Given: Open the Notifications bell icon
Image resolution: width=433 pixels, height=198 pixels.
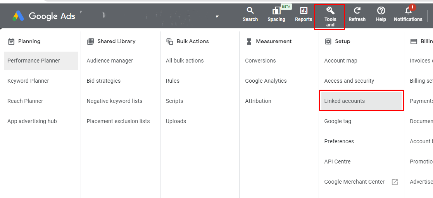Looking at the screenshot, I should click(408, 11).
